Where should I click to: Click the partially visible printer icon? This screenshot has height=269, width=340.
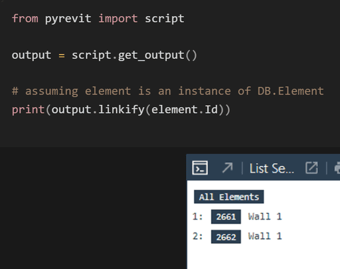coord(337,168)
